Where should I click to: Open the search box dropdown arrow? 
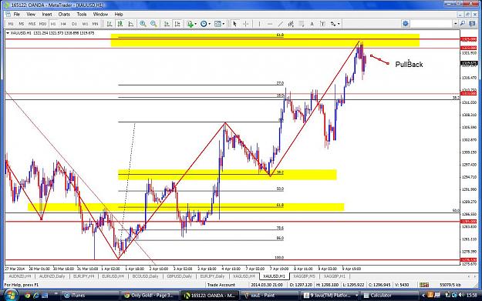pyautogui.click(x=456, y=24)
